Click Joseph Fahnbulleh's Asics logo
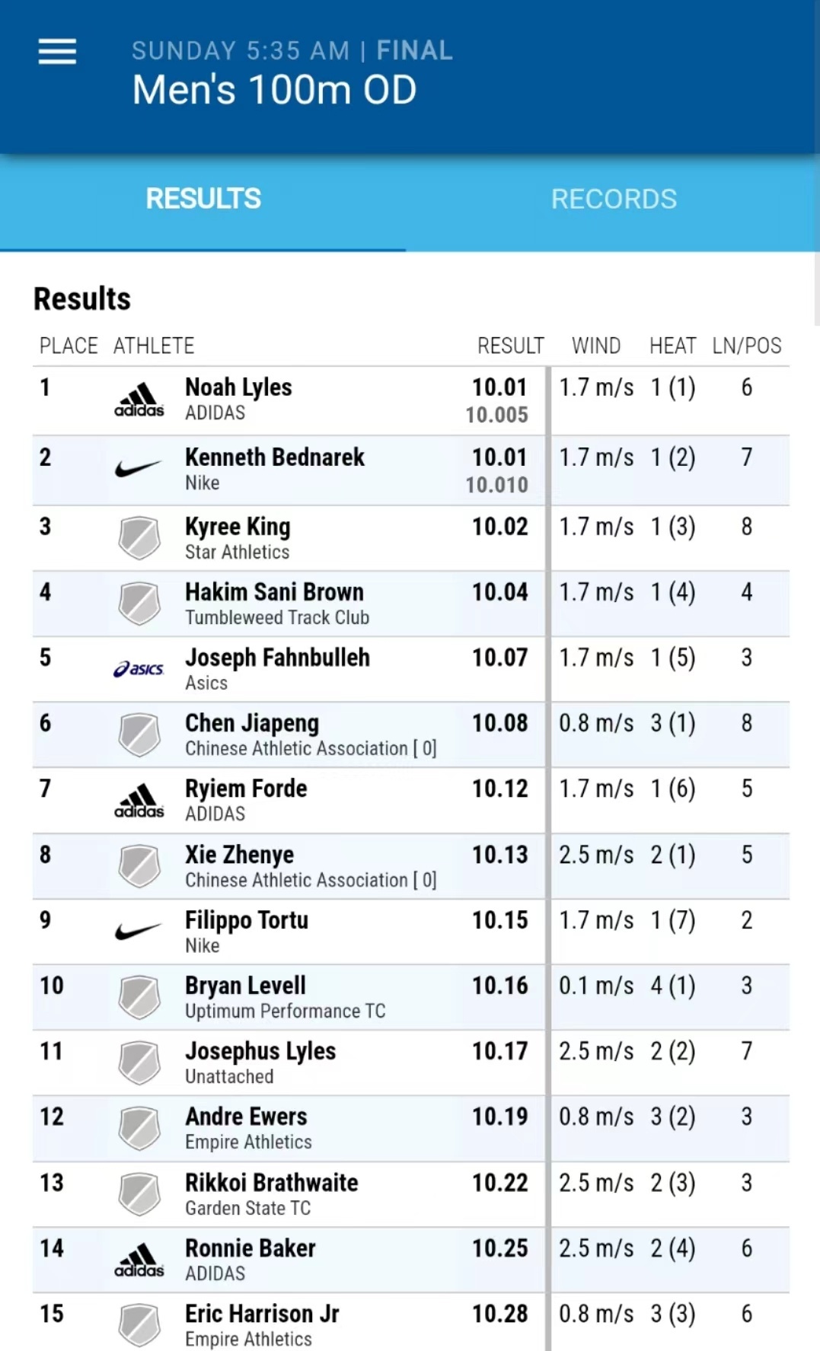Viewport: 820px width, 1351px height. (139, 669)
